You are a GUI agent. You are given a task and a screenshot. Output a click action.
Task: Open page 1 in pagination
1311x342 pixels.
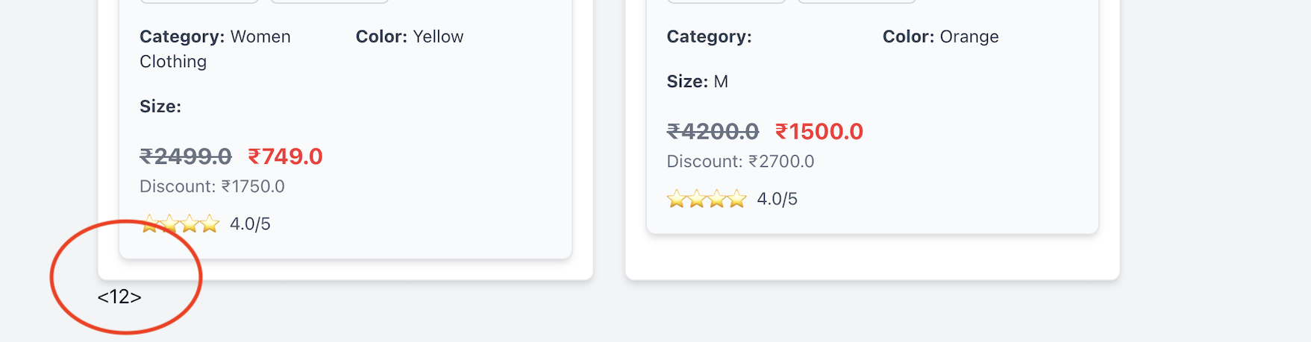(x=113, y=297)
